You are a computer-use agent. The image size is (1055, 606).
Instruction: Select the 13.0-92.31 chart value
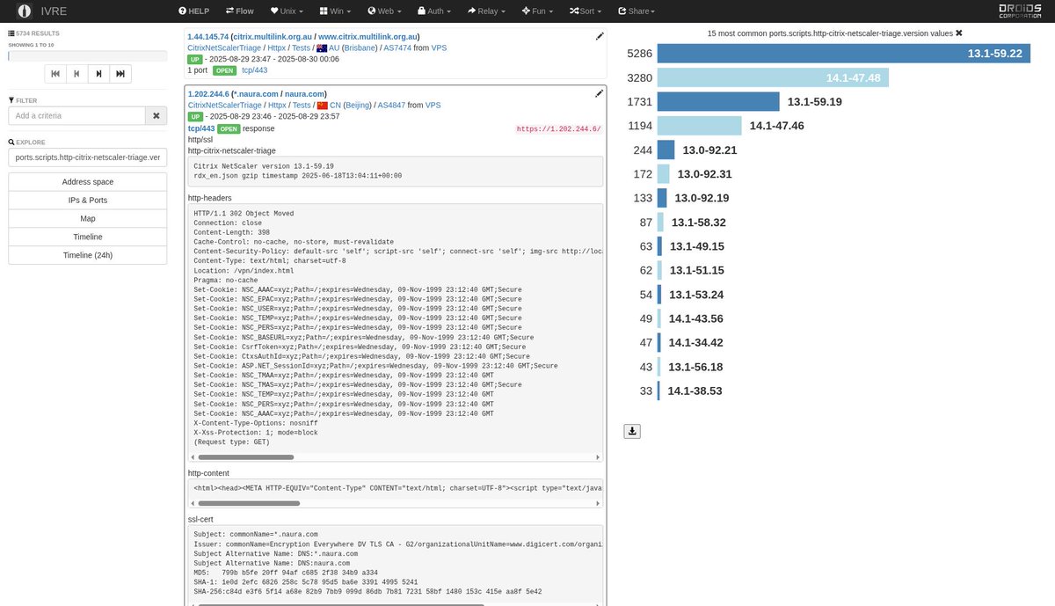[704, 174]
